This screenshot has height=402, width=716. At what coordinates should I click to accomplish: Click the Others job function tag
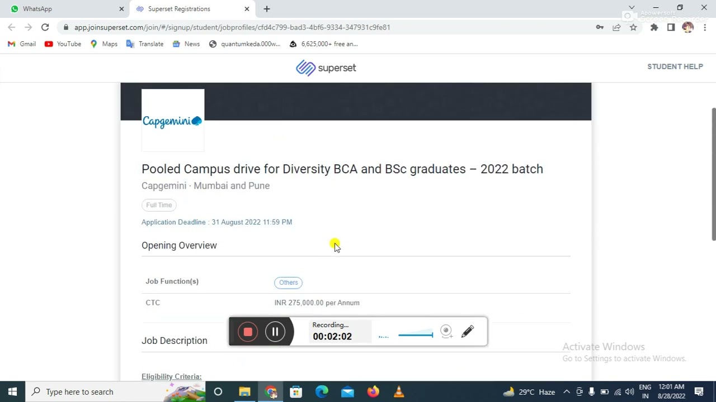click(x=289, y=283)
